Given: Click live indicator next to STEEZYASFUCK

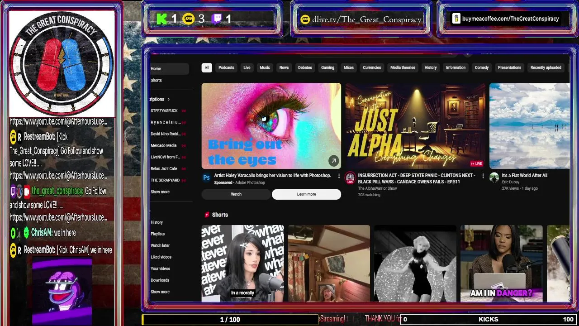Looking at the screenshot, I should click(x=184, y=111).
